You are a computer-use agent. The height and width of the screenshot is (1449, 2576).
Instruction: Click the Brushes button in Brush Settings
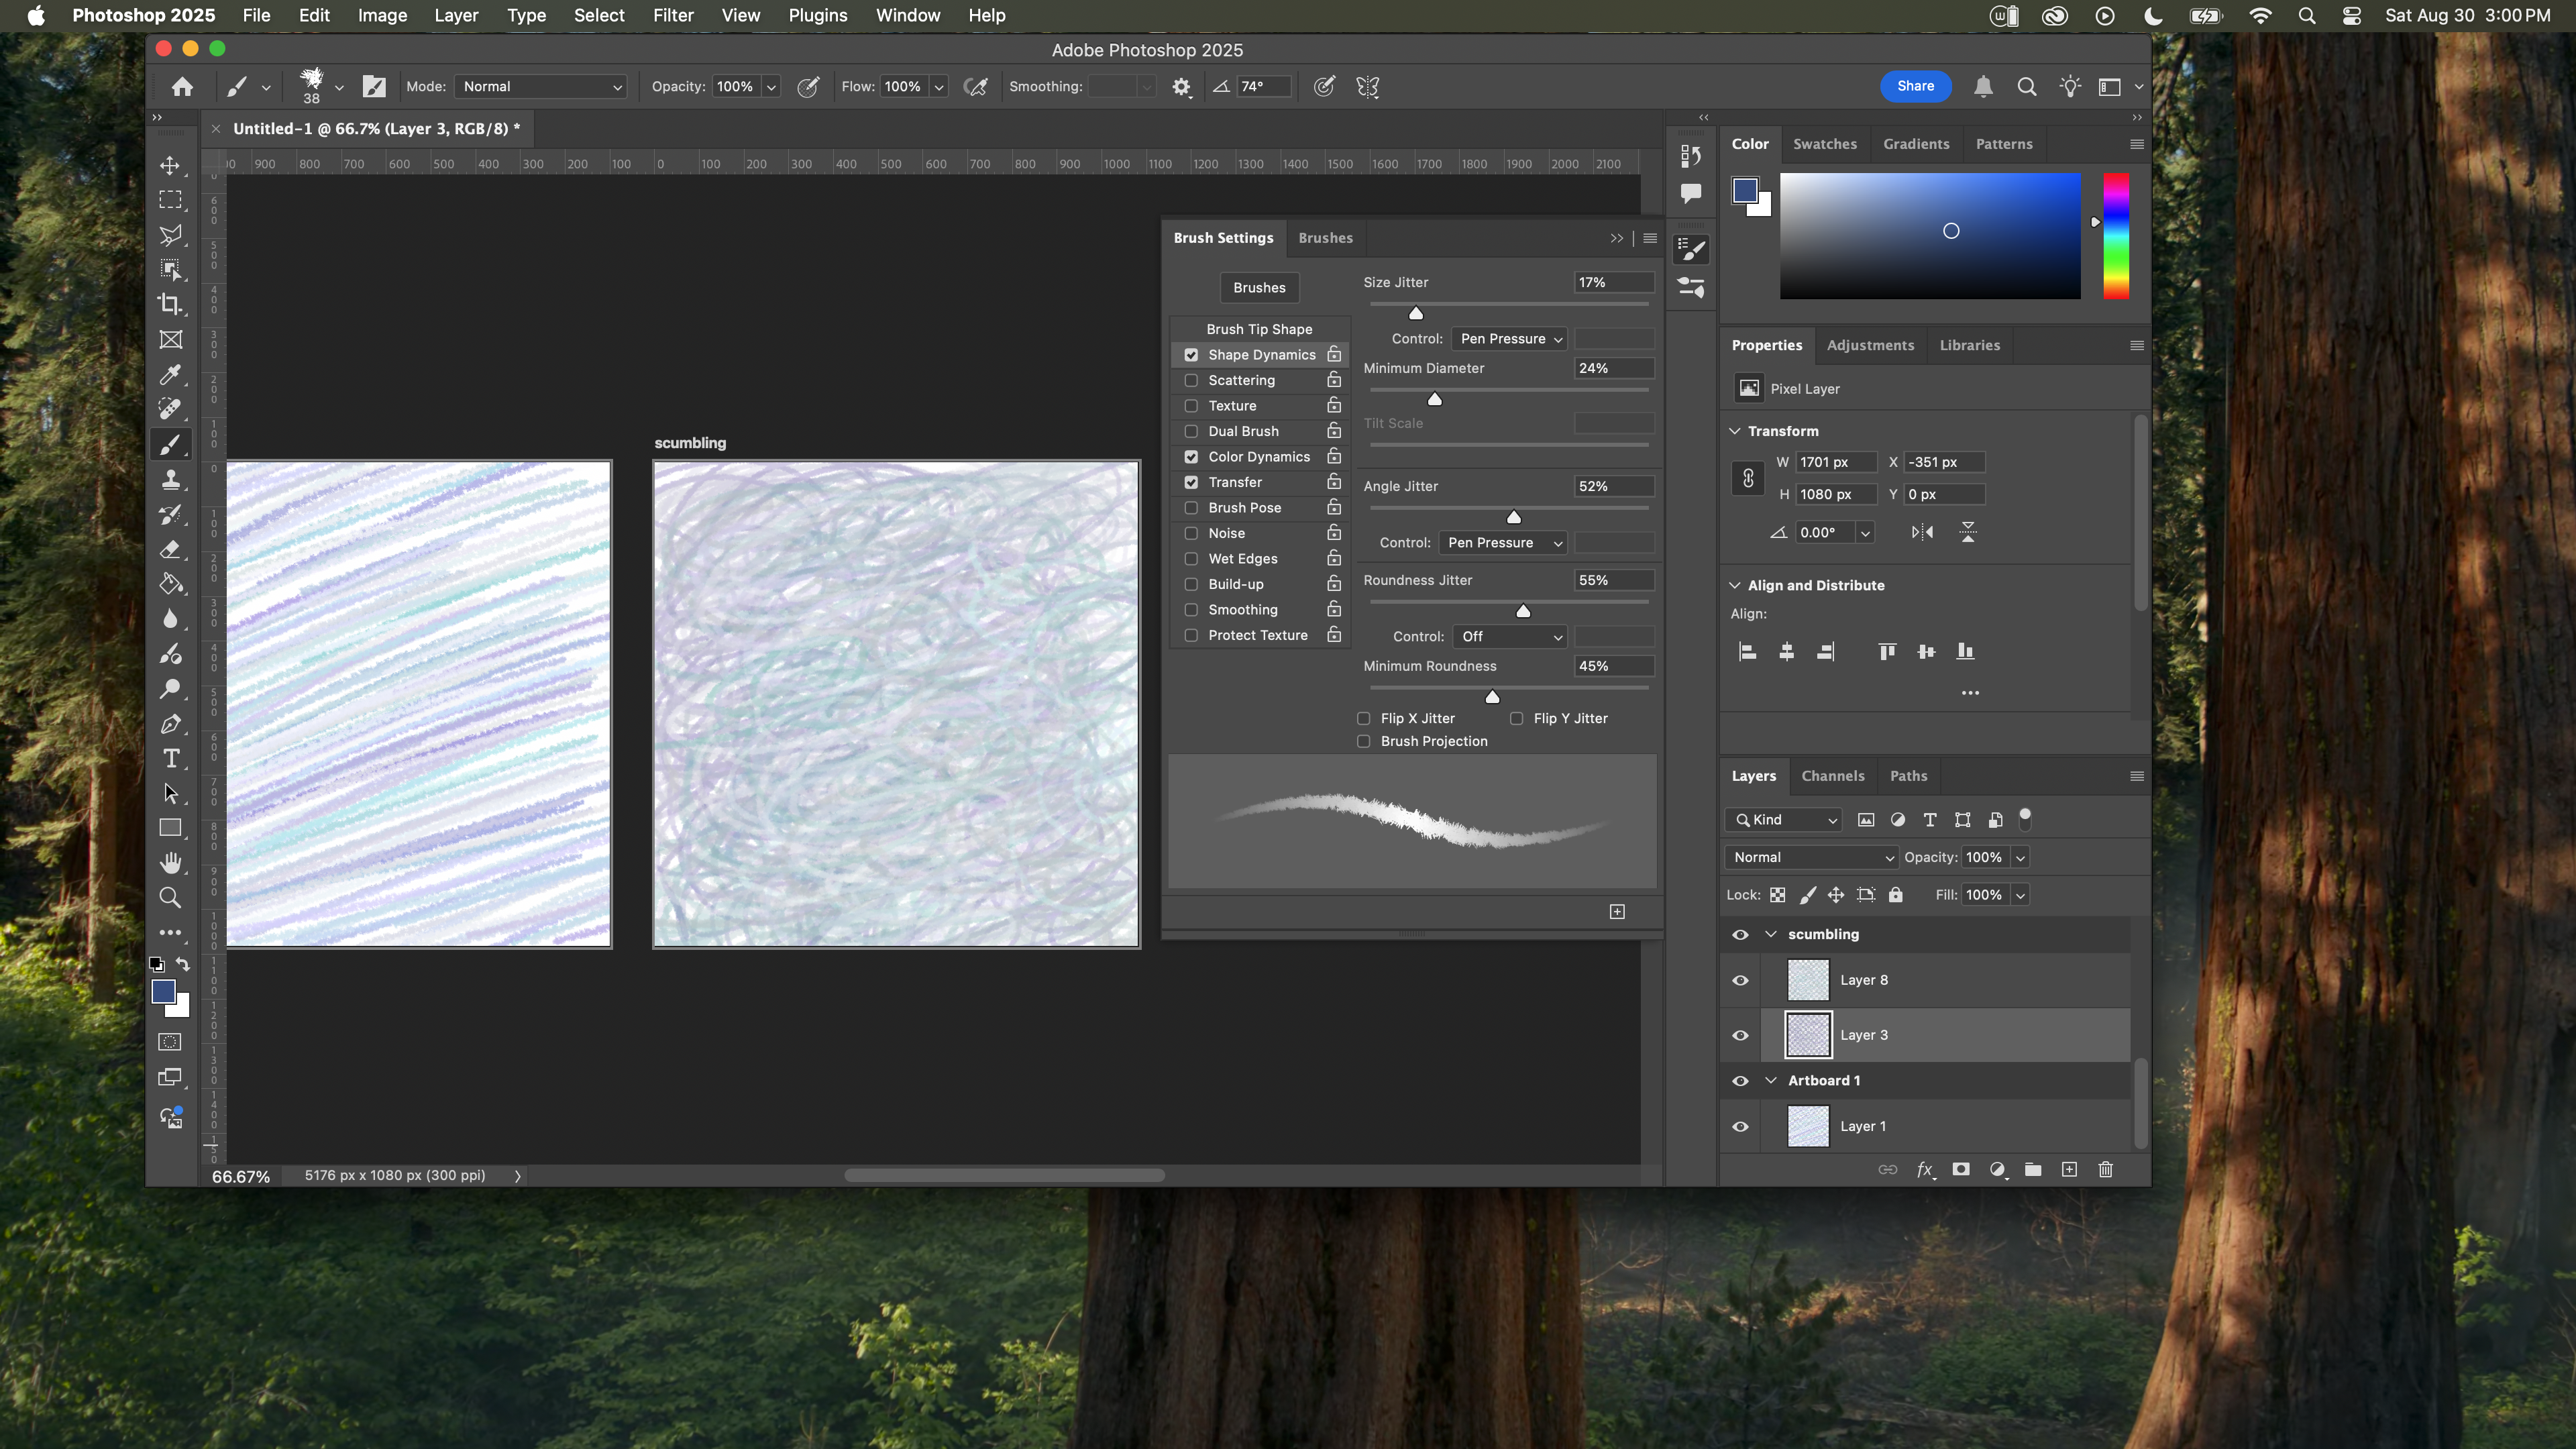coord(1259,288)
